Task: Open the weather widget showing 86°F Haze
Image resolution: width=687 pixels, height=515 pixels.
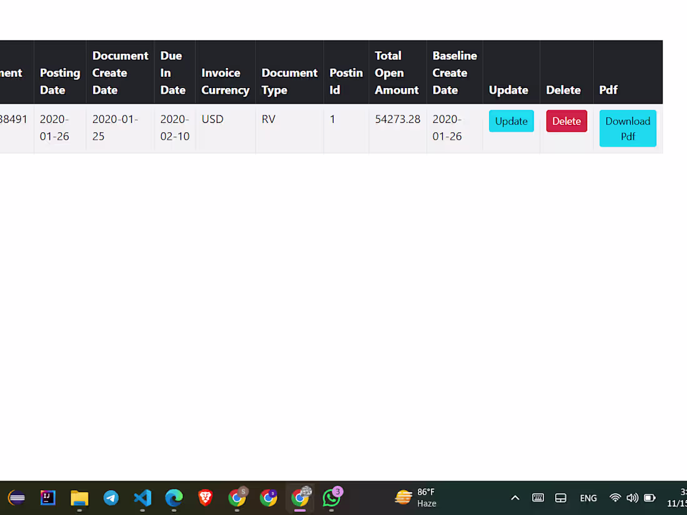Action: pos(415,498)
